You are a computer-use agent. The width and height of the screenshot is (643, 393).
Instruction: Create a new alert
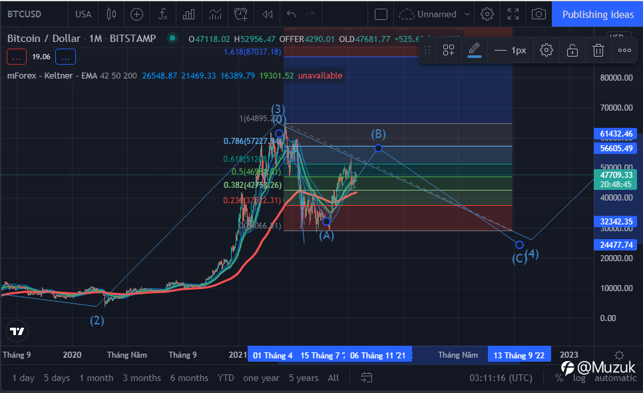pos(241,15)
